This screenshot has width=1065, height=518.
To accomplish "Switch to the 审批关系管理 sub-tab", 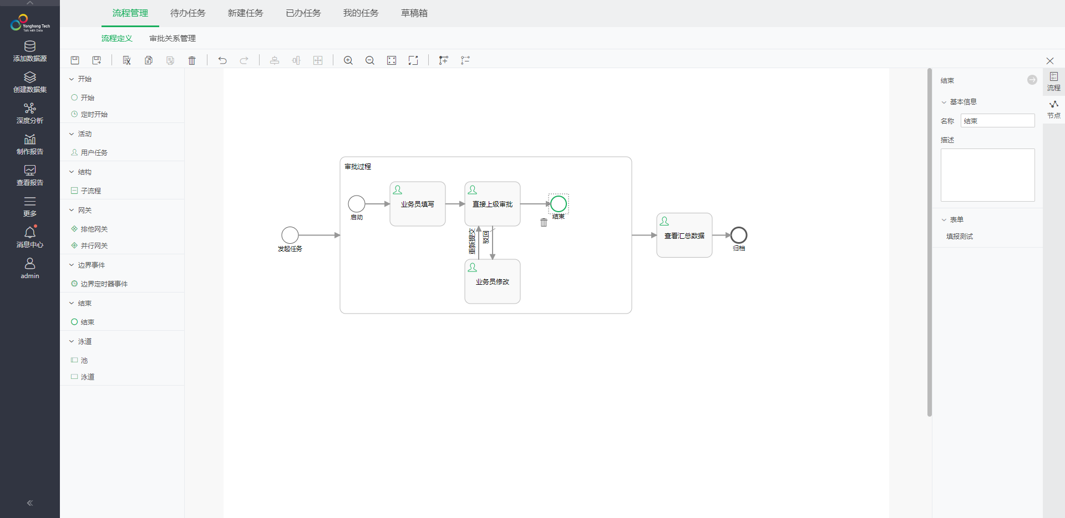I will click(173, 38).
